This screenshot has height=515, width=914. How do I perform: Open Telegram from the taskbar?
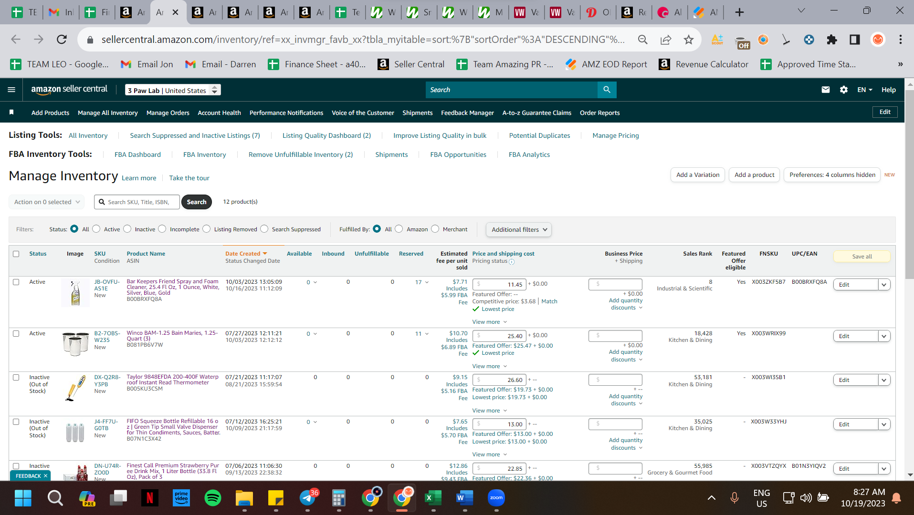(307, 498)
